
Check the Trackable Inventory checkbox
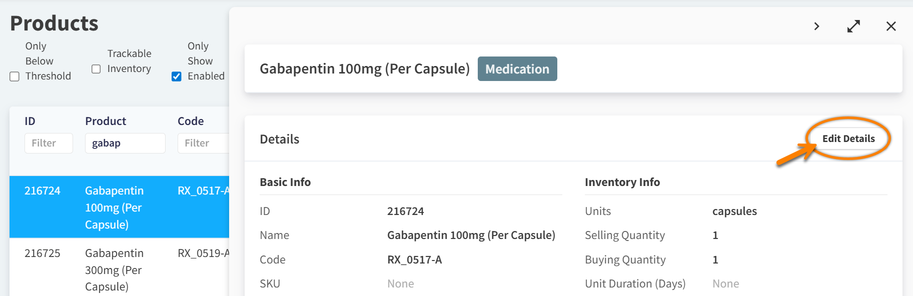(96, 68)
